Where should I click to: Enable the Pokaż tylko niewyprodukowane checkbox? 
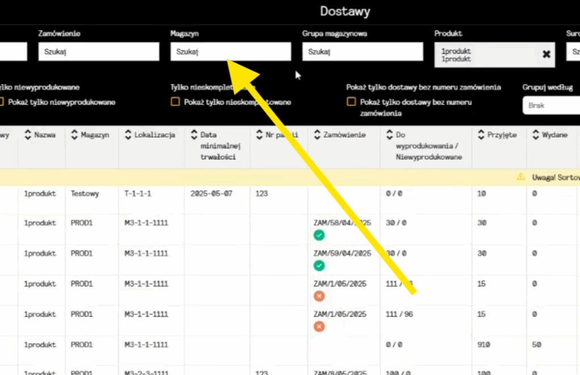[2, 102]
